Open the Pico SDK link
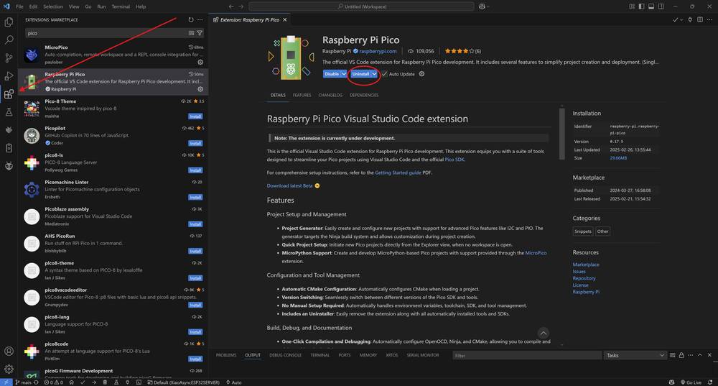The width and height of the screenshot is (718, 386). point(454,160)
